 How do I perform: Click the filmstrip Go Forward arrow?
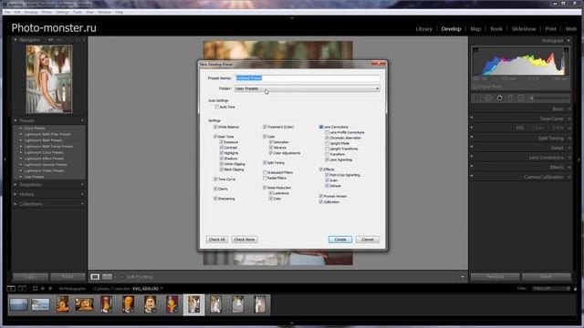pyautogui.click(x=50, y=289)
